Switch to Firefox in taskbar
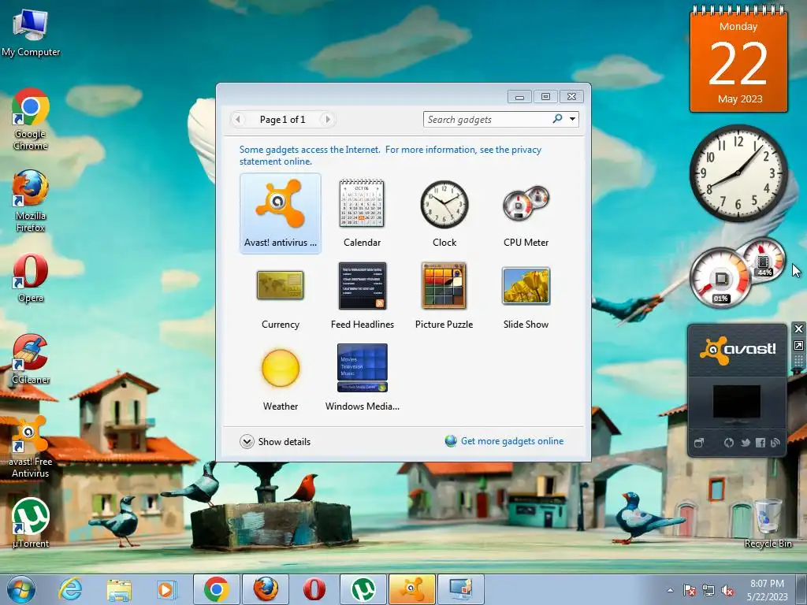This screenshot has height=605, width=807. [265, 589]
